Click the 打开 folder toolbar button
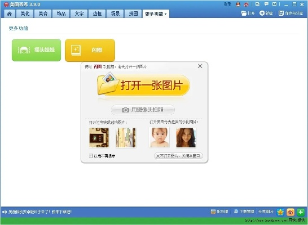 [x=248, y=13]
